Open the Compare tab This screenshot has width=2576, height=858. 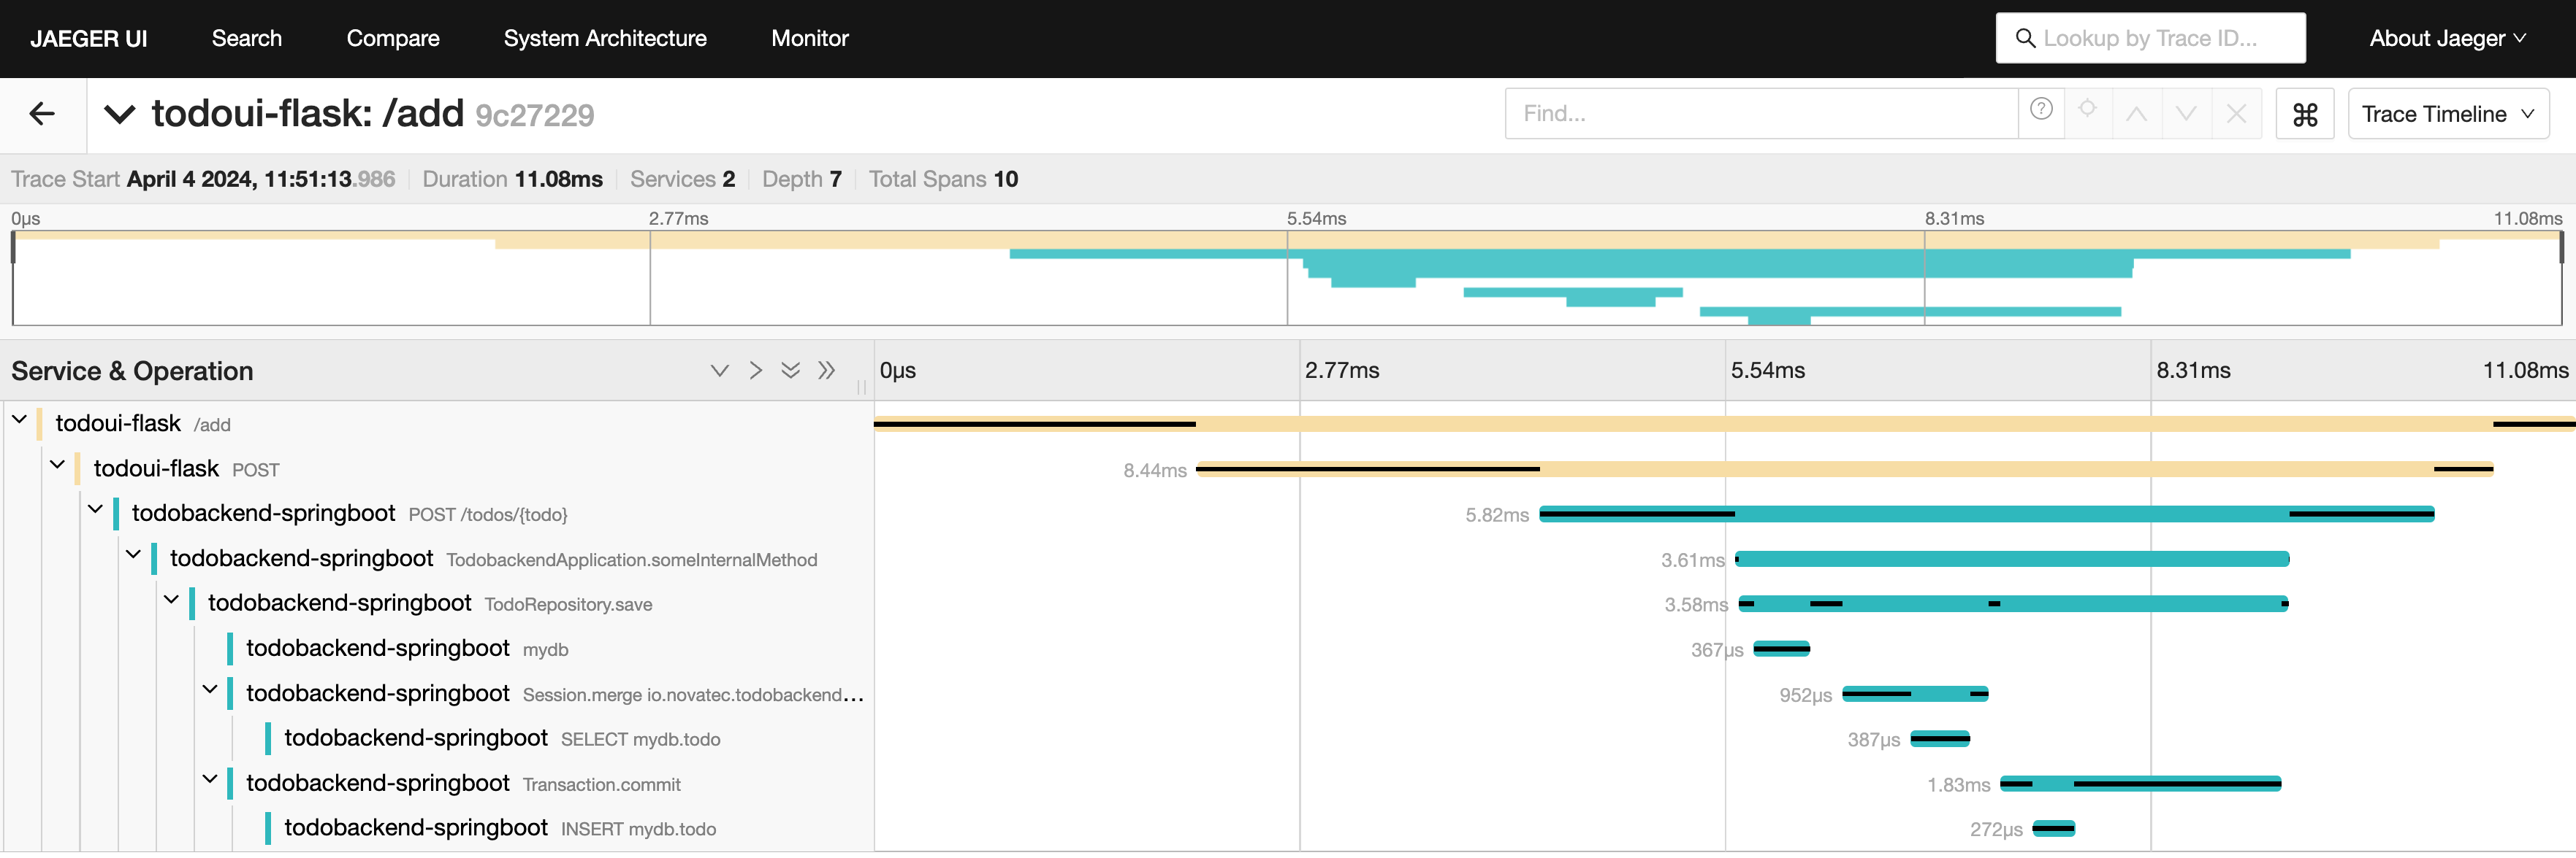[x=392, y=38]
